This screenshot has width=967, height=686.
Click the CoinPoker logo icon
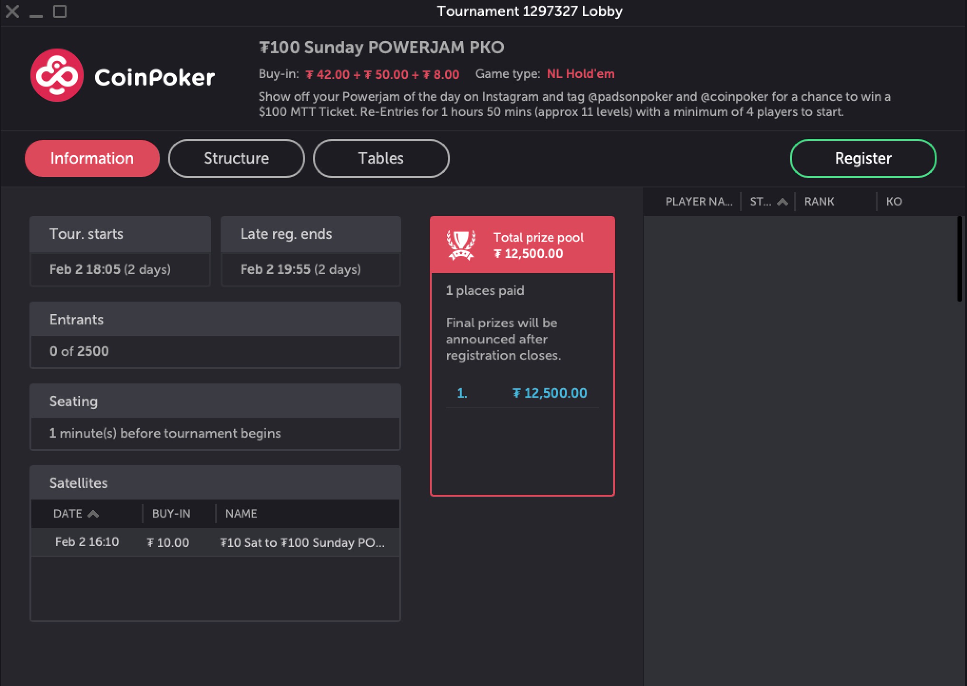(57, 75)
